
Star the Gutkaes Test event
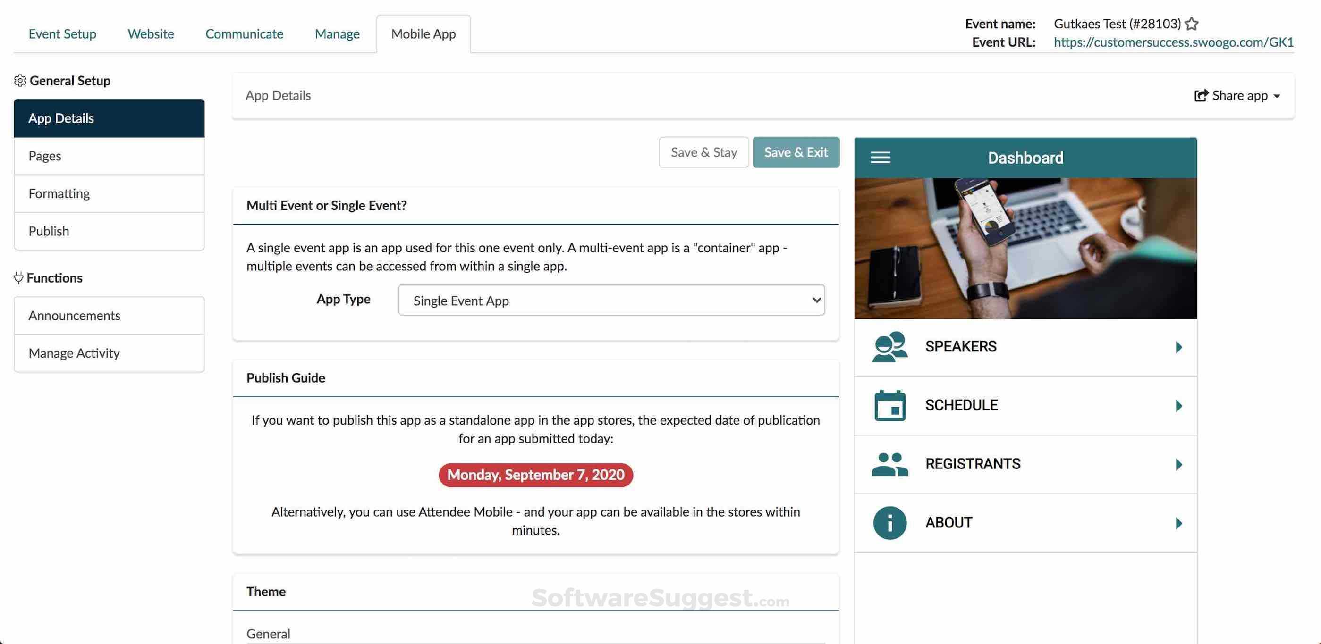click(1191, 24)
